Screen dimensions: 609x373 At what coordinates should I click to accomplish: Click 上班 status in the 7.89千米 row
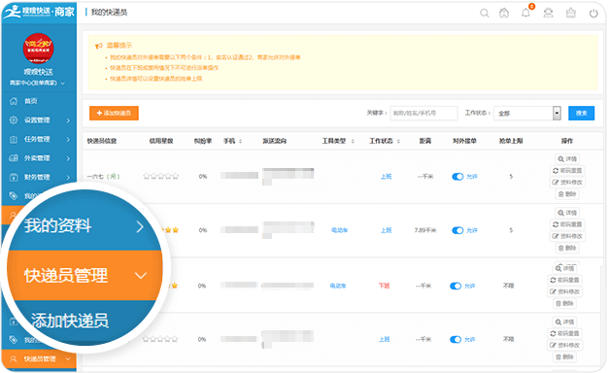(386, 230)
